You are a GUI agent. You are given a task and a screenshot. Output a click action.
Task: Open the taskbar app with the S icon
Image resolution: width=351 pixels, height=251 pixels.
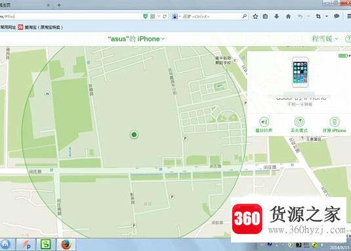click(x=46, y=244)
